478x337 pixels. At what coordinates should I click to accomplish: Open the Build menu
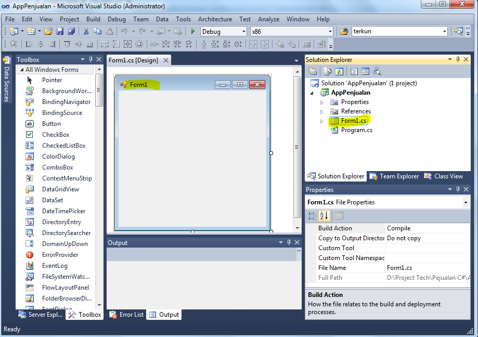click(93, 19)
